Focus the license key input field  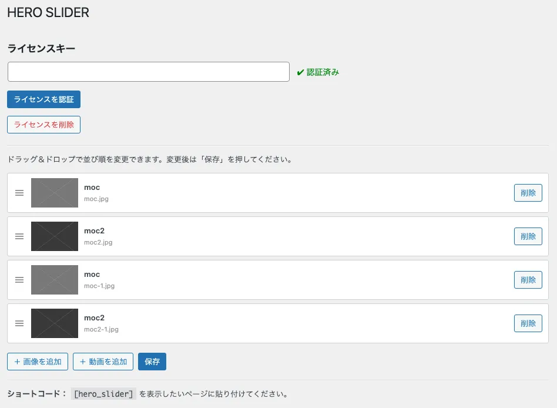pyautogui.click(x=149, y=72)
